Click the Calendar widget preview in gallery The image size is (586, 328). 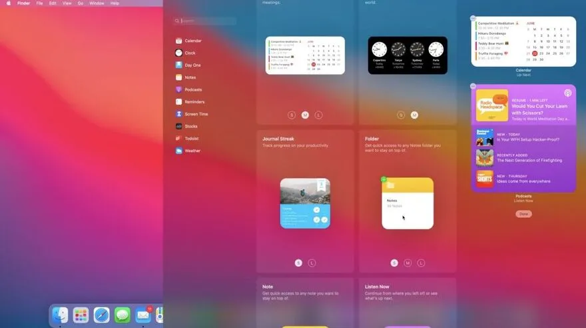[306, 55]
